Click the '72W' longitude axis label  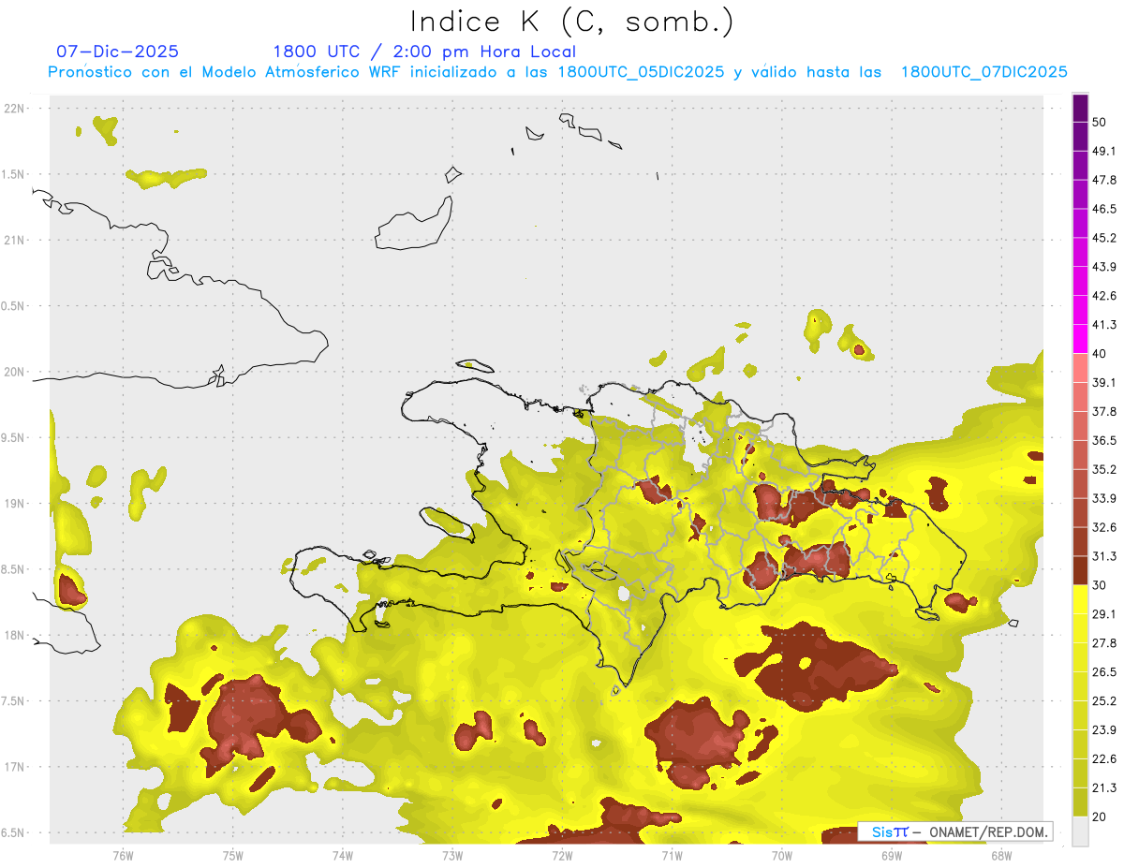tap(562, 856)
